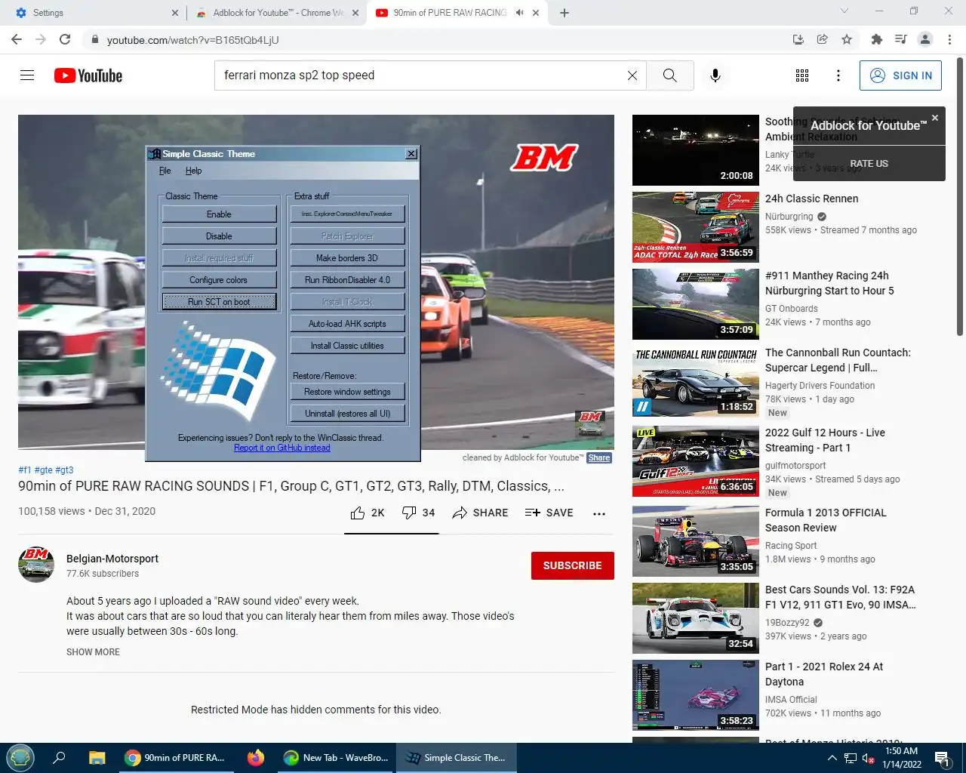
Task: Open Help menu in Simple Classic Theme
Action: coord(193,171)
